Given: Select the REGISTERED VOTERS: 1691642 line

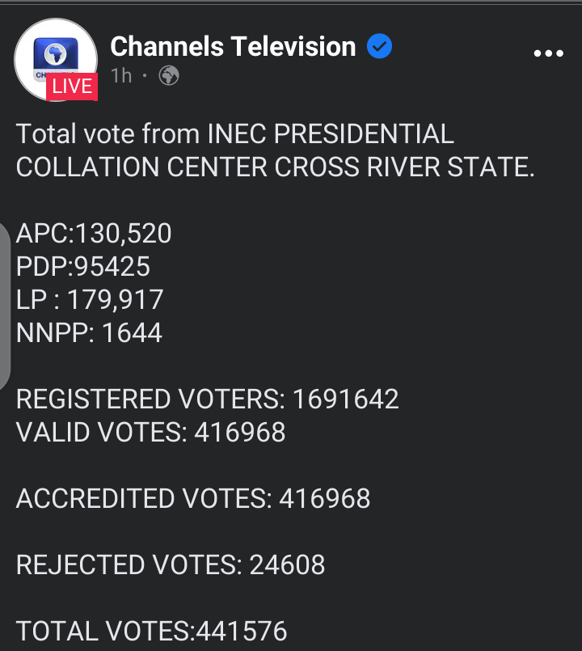Looking at the screenshot, I should coord(208,399).
